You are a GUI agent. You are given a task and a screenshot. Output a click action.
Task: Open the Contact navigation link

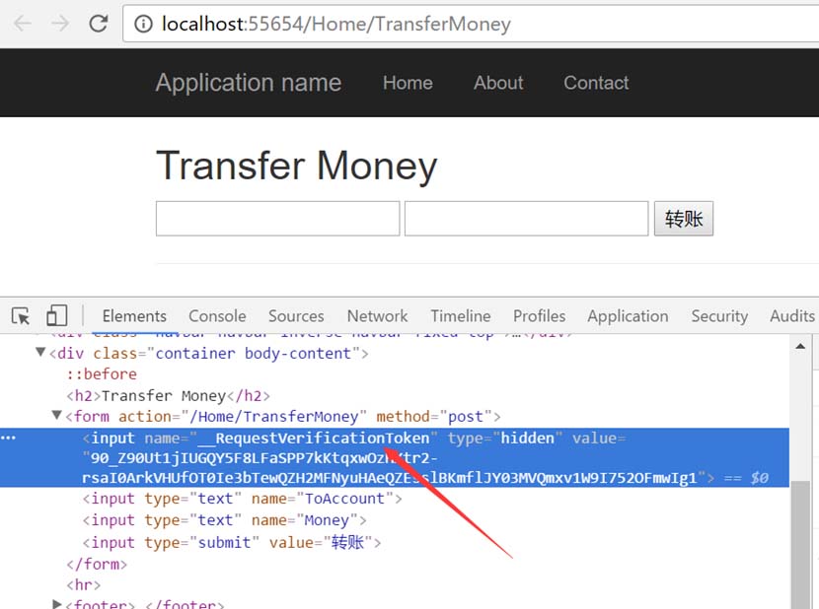click(596, 83)
